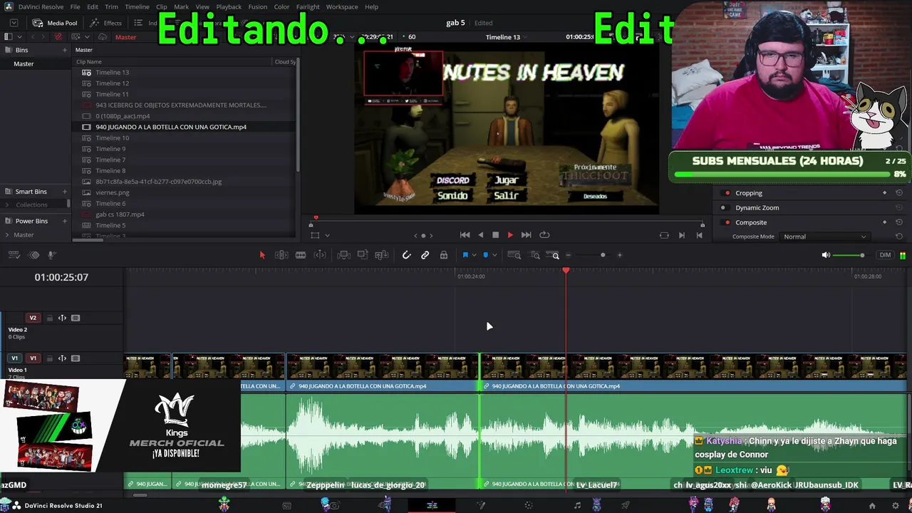Click the timeline zoom in plus button
912x513 pixels.
pyautogui.click(x=619, y=255)
